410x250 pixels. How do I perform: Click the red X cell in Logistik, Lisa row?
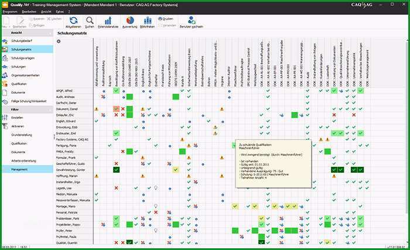pos(117,188)
